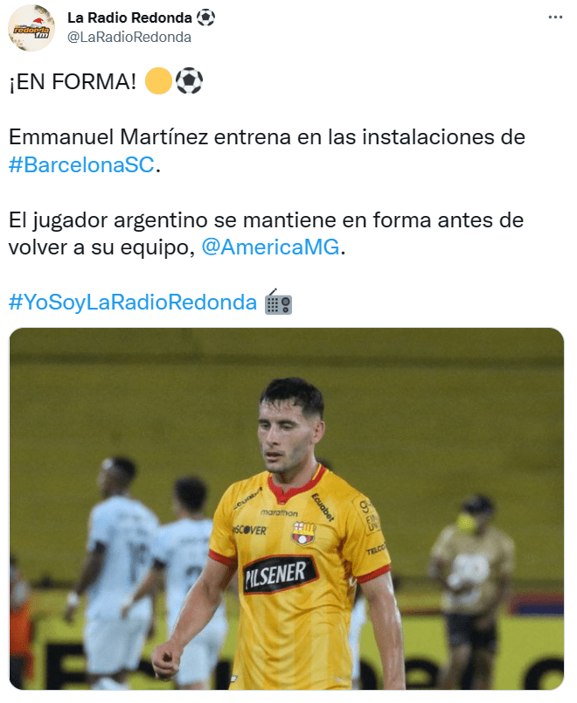Open the three-dot more options menu

(555, 17)
